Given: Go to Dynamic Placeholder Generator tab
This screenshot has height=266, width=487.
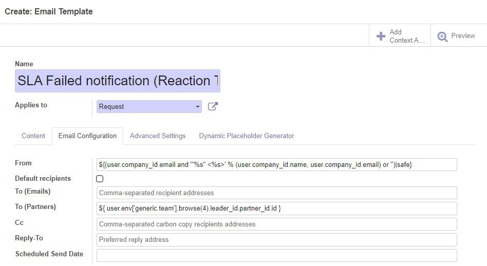Looking at the screenshot, I should (246, 136).
